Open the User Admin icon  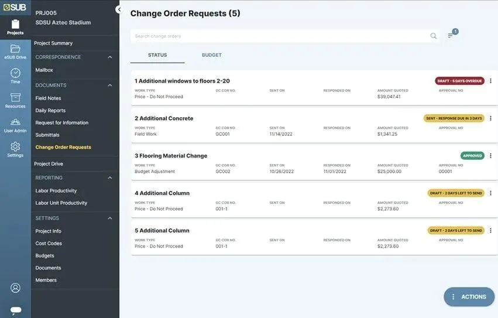[x=15, y=122]
